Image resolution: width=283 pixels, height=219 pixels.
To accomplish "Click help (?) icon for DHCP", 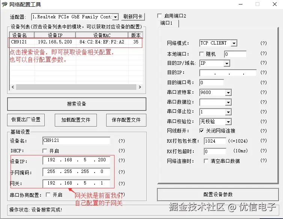I will coord(122,150).
